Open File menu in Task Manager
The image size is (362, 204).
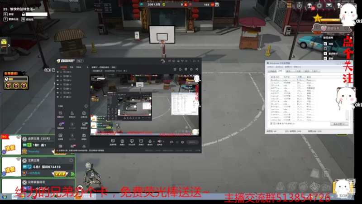(270, 67)
